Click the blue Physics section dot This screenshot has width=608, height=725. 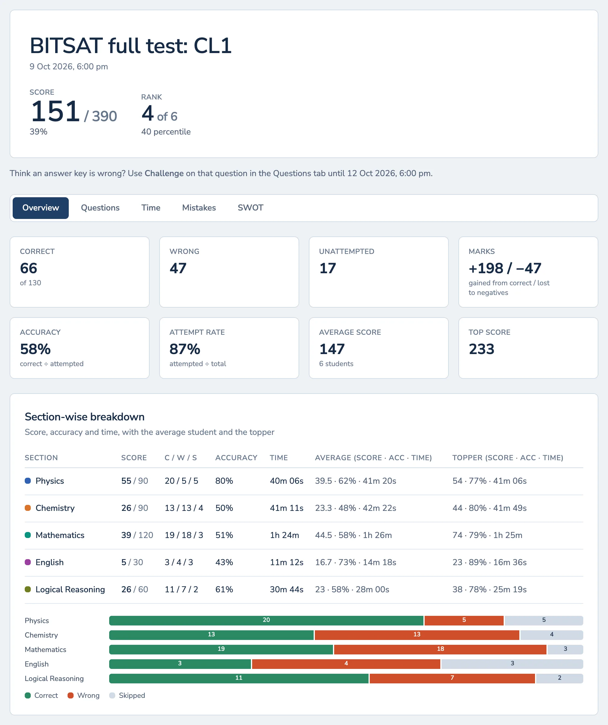28,481
